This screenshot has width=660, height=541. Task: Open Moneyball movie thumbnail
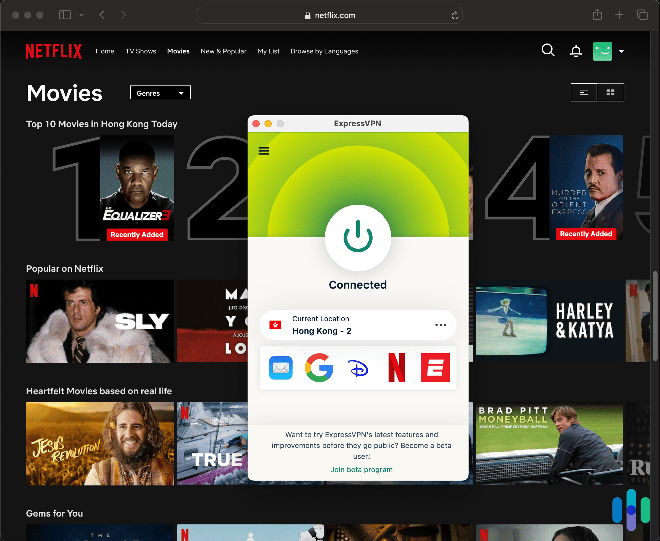click(549, 443)
